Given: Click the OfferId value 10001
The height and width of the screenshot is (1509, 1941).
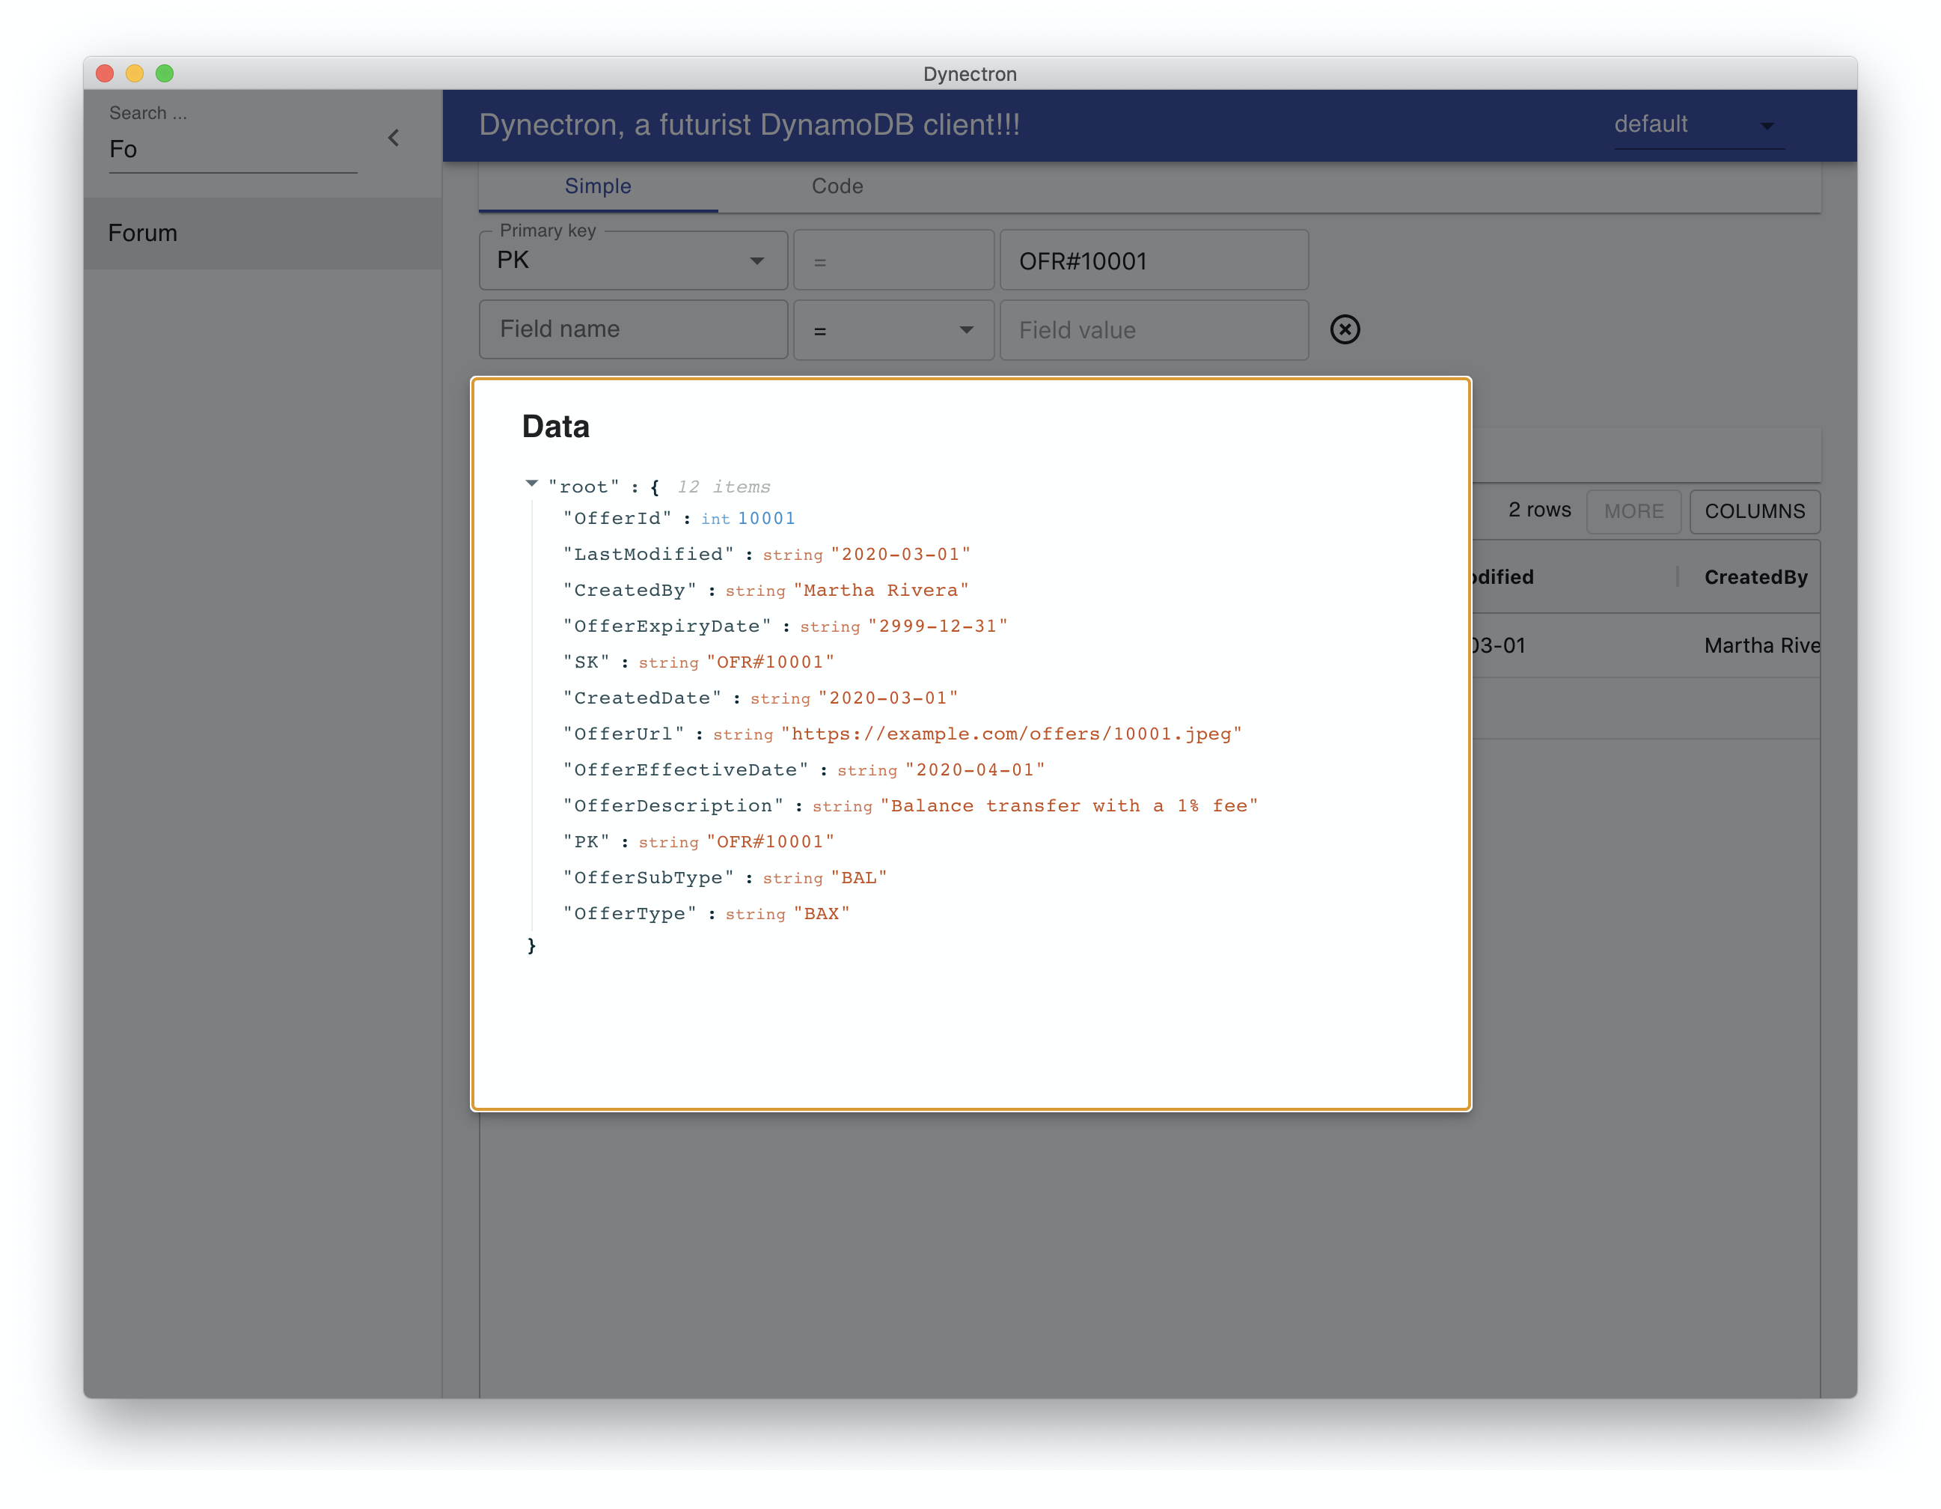Looking at the screenshot, I should click(765, 519).
